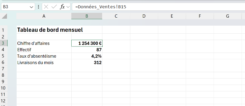This screenshot has height=106, width=245.
Task: Select column B header
Action: 87,16
